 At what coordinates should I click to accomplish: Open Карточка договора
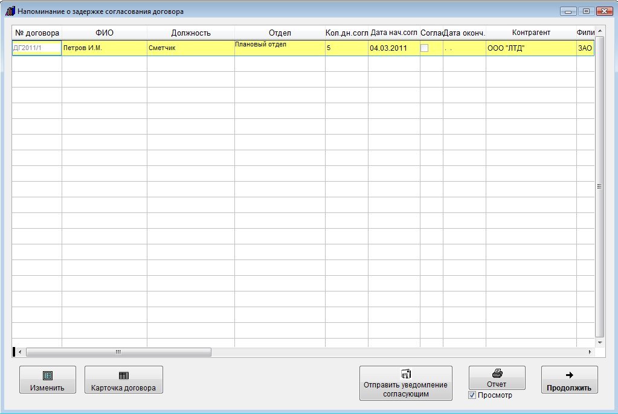pyautogui.click(x=123, y=380)
